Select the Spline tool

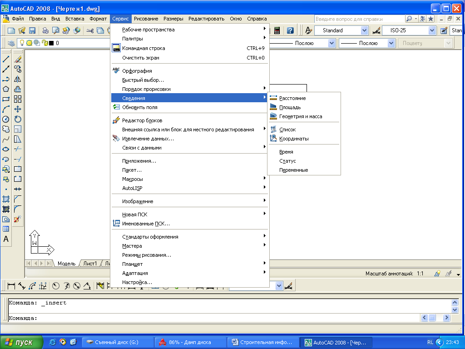6,139
